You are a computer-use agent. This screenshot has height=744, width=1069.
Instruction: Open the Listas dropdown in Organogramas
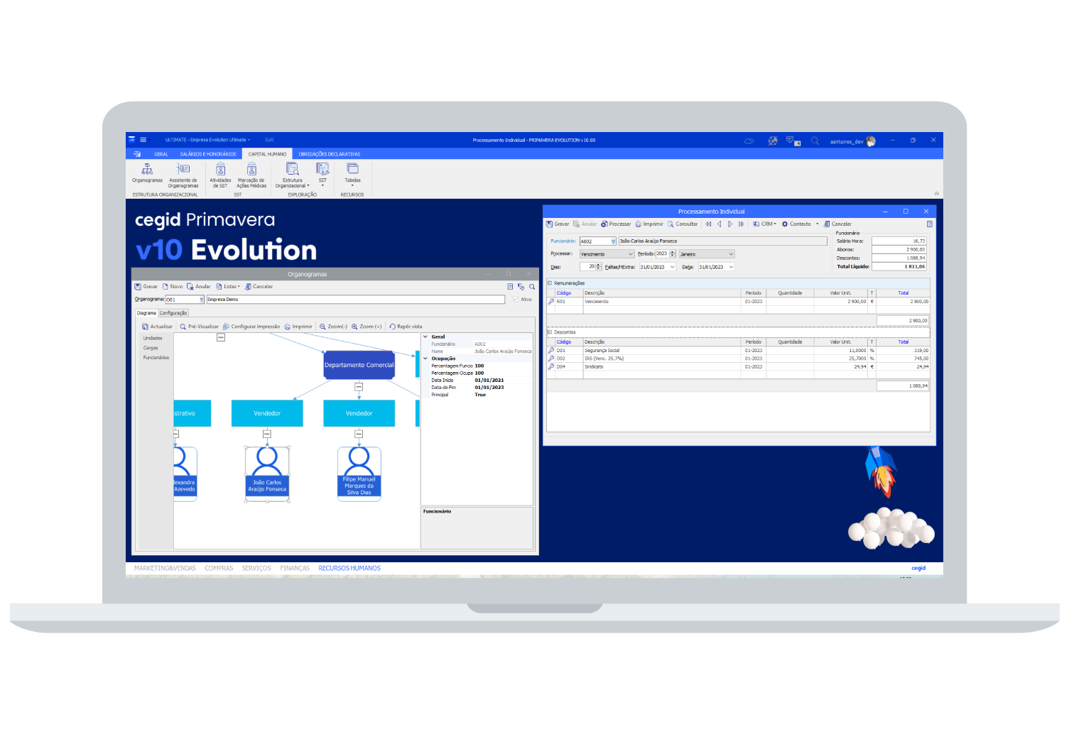click(x=229, y=287)
